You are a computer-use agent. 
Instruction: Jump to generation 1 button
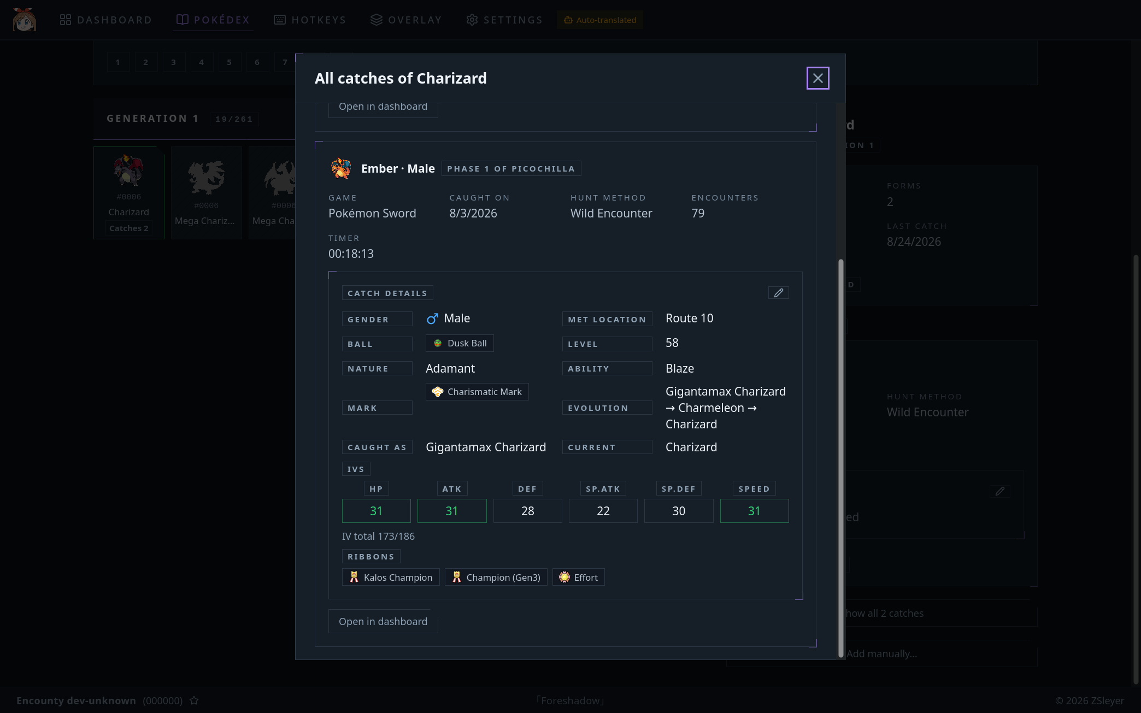click(118, 62)
